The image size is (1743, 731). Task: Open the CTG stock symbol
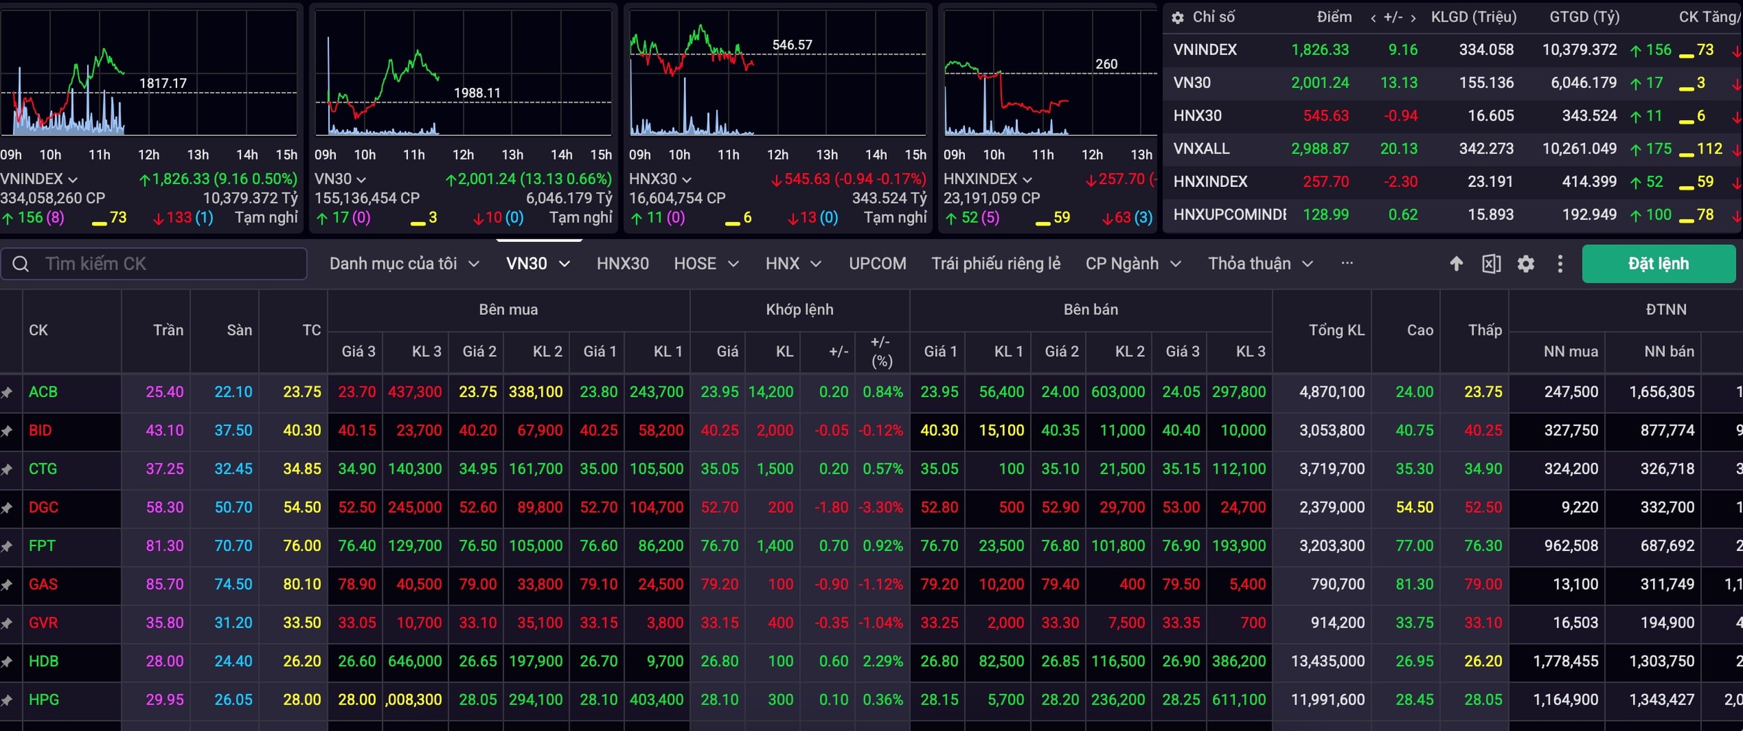coord(43,469)
